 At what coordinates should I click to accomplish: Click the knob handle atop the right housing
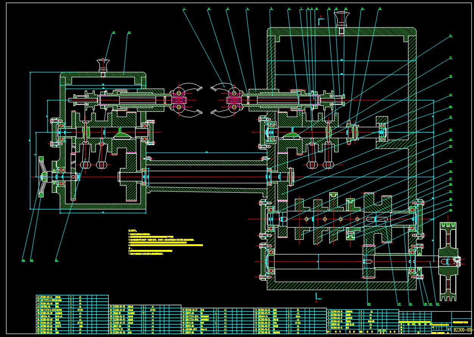pyautogui.click(x=341, y=18)
